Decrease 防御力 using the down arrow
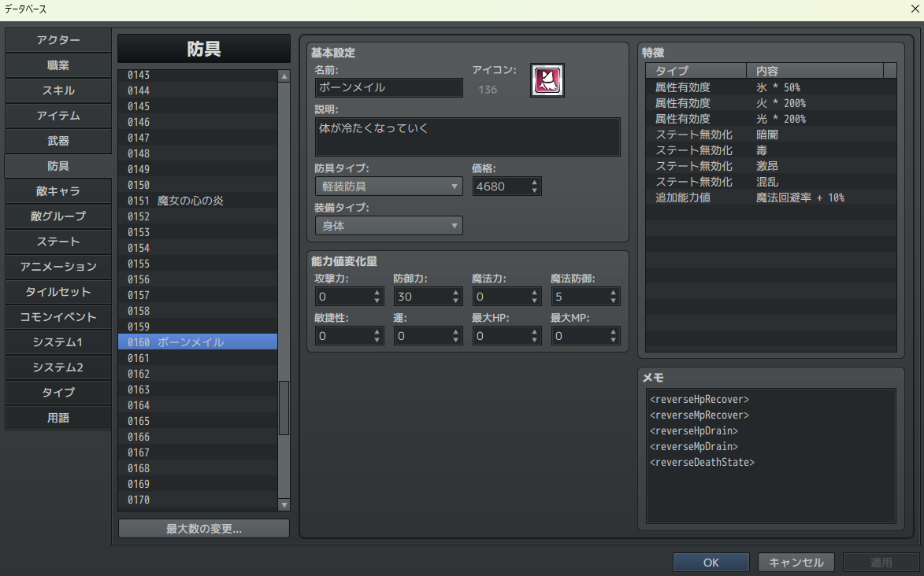The height and width of the screenshot is (576, 924). (x=455, y=301)
